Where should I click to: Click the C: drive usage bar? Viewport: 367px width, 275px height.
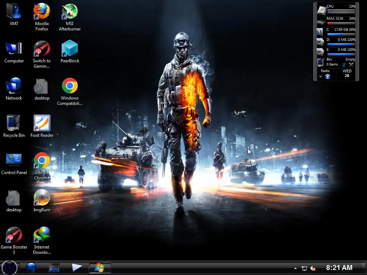[x=341, y=34]
